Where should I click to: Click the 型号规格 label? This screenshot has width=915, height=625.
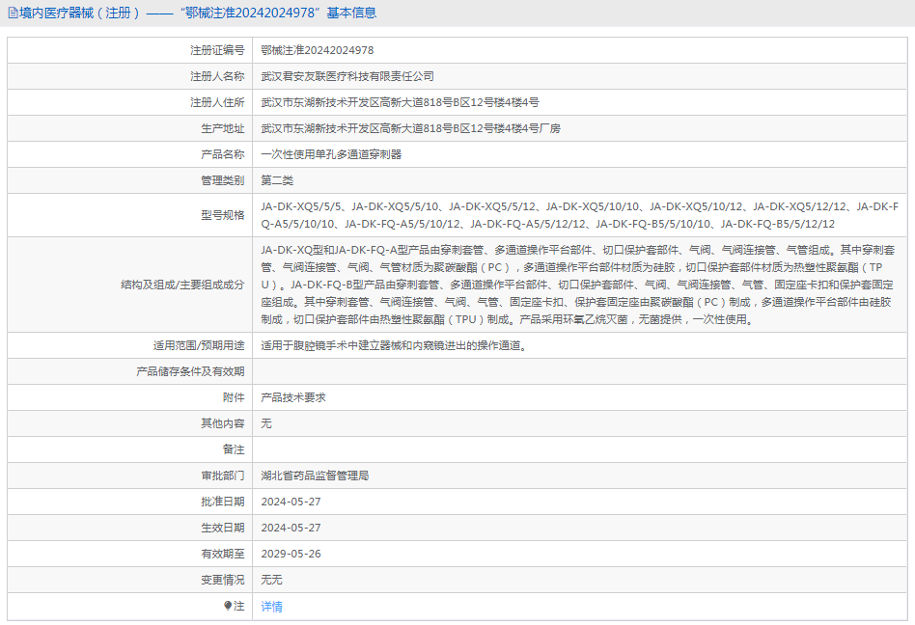(222, 215)
